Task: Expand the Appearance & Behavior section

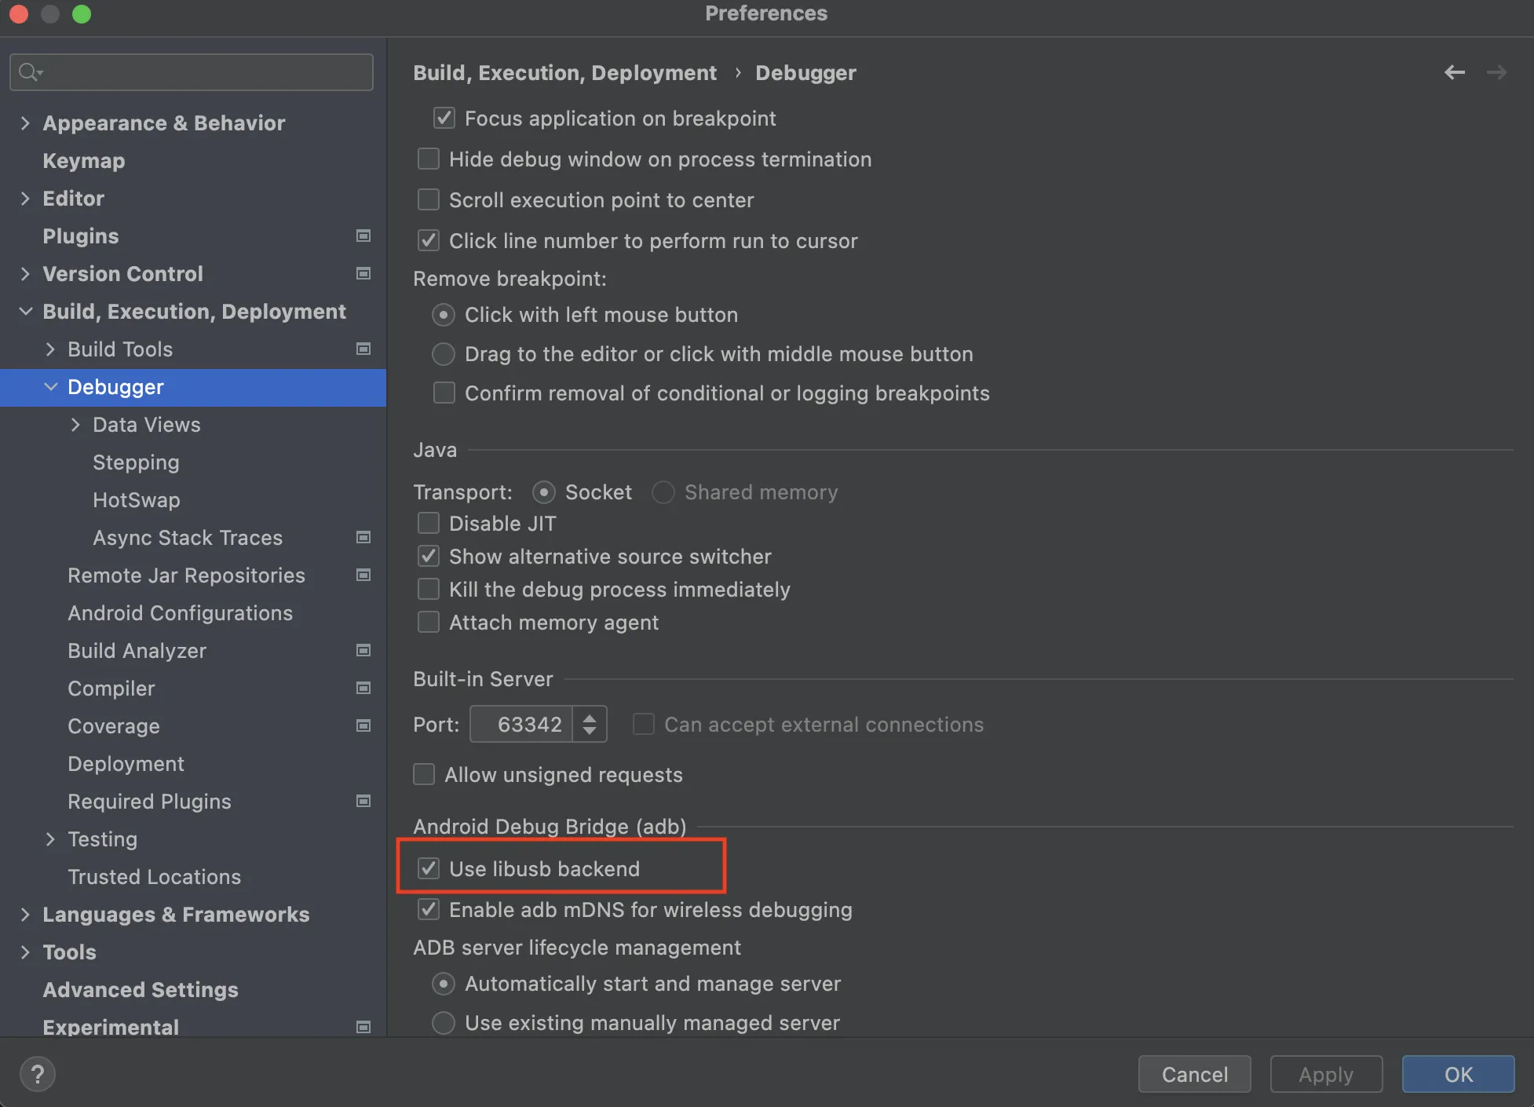Action: click(x=25, y=123)
